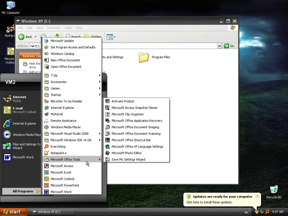The width and height of the screenshot is (288, 216).
Task: Expand the Accessories submenu
Action: pos(72,82)
